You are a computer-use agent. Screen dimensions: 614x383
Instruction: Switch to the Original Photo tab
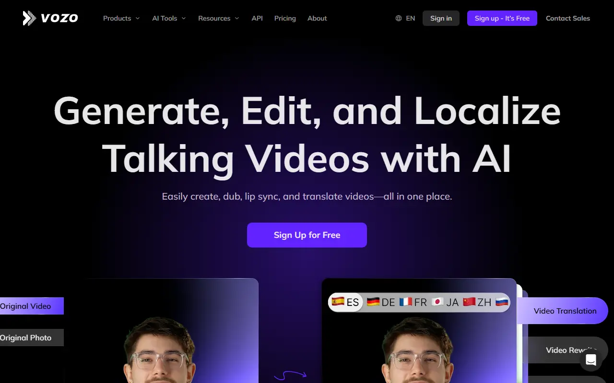[29, 338]
